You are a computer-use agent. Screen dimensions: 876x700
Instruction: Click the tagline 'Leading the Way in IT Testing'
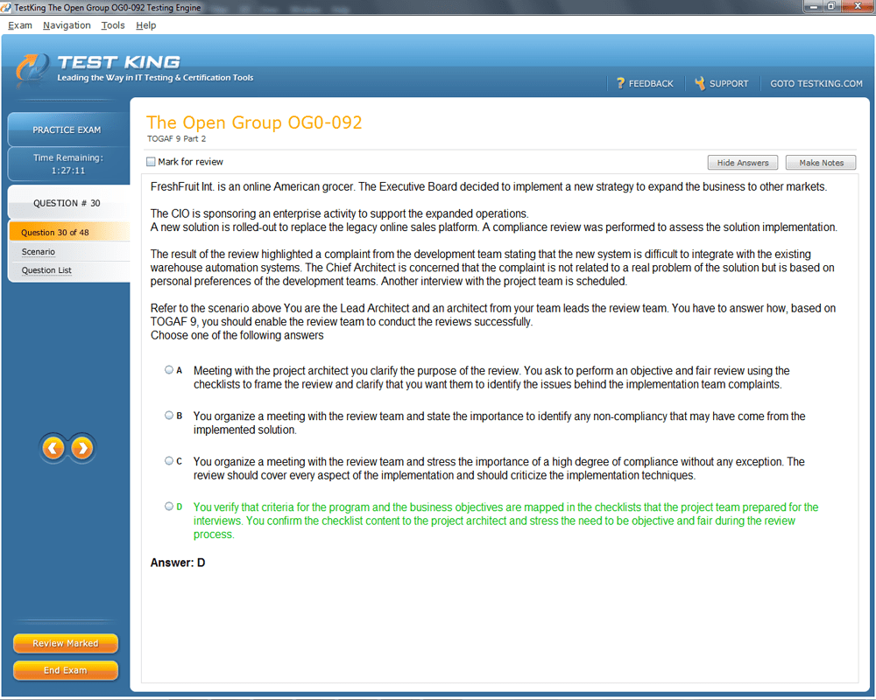[x=155, y=78]
